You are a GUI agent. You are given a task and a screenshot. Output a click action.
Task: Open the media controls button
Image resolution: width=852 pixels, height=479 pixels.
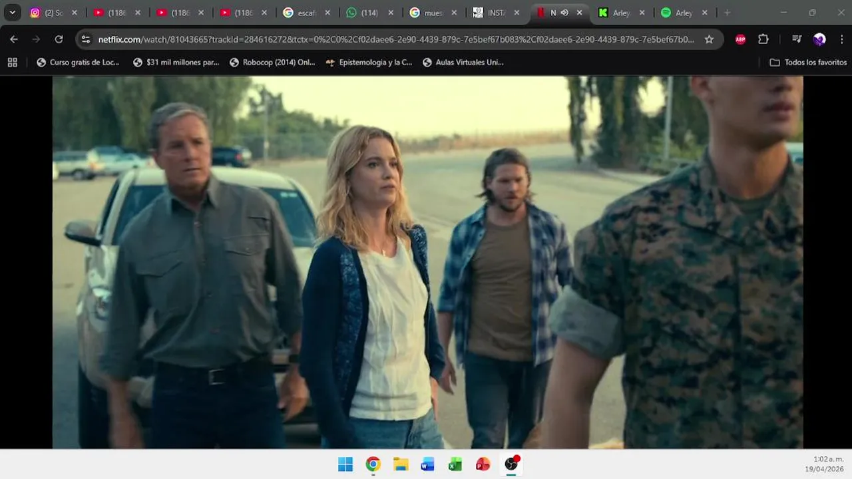tap(797, 39)
